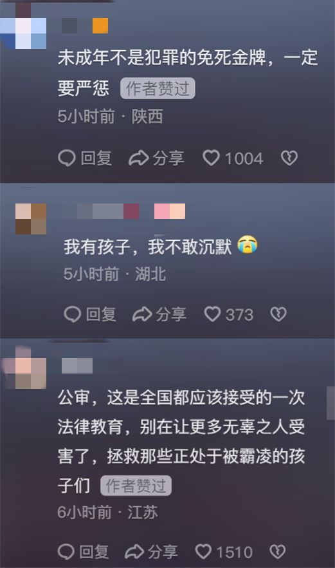
Task: Like the comment with 373 likes
Action: (x=229, y=314)
